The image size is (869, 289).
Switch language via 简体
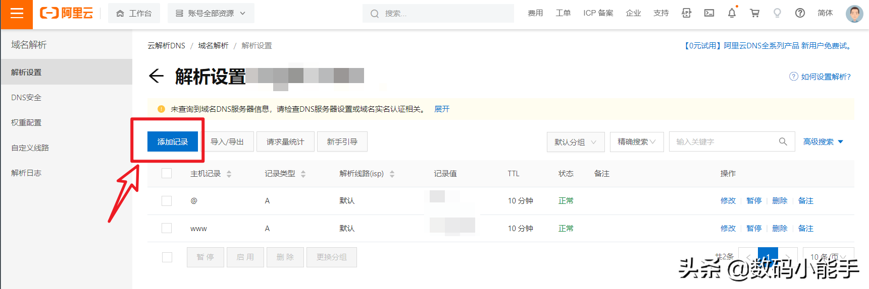click(825, 13)
